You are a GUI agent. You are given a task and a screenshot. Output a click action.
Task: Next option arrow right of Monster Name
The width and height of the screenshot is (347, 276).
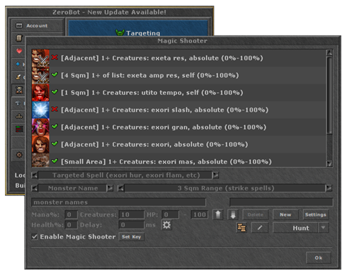click(110, 188)
